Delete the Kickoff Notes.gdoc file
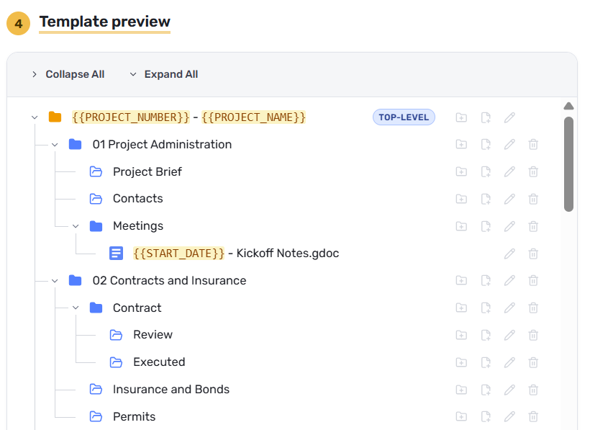 533,254
